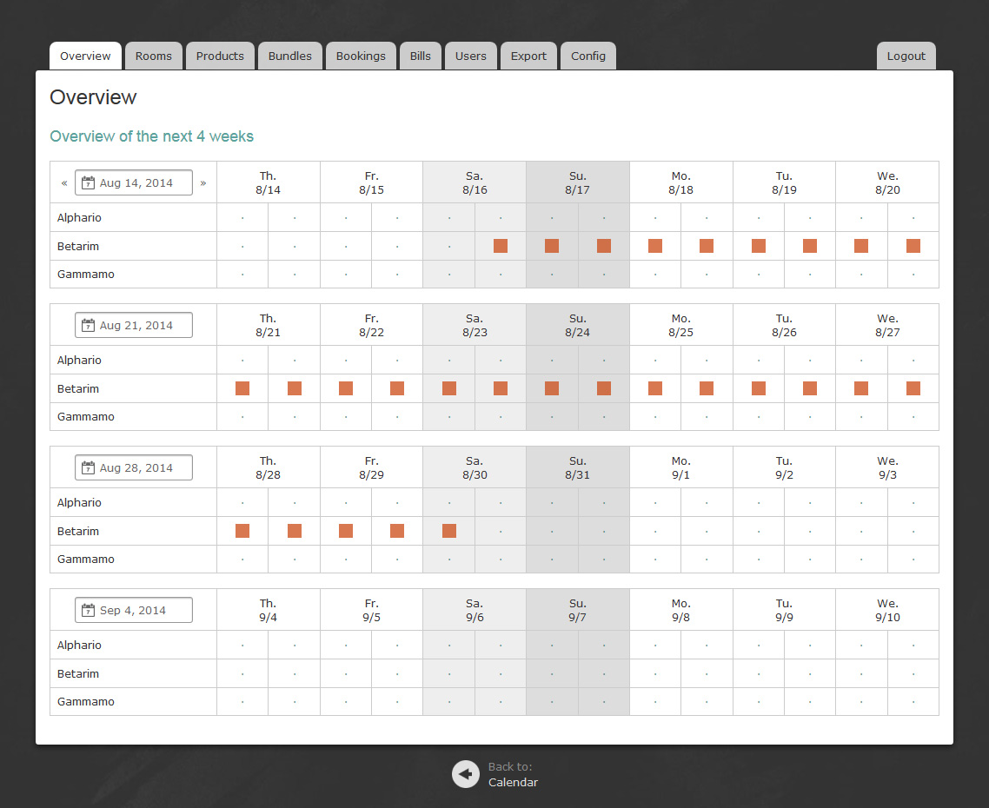Click calendar icon in Aug 28, 2014 field
This screenshot has width=989, height=808.
point(88,468)
